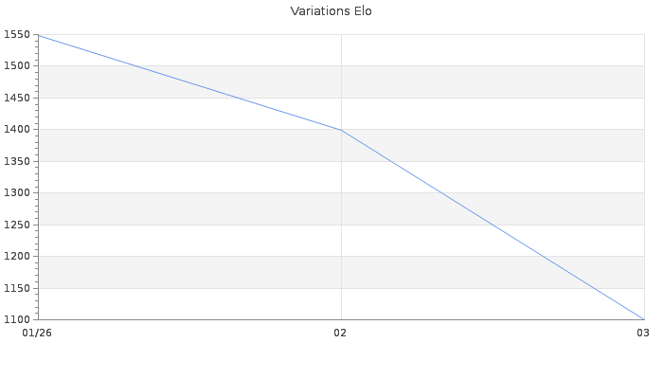The height and width of the screenshot is (379, 663).
Task: Click the 1350 y-axis label
Action: pos(16,162)
